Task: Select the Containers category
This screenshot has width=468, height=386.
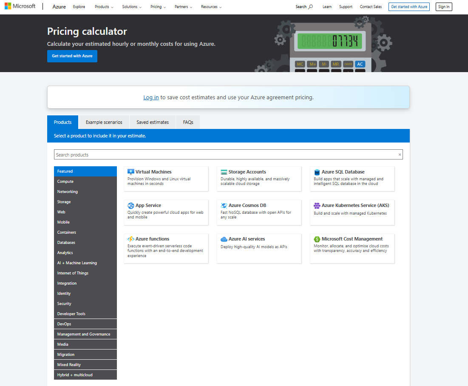Action: click(x=85, y=232)
